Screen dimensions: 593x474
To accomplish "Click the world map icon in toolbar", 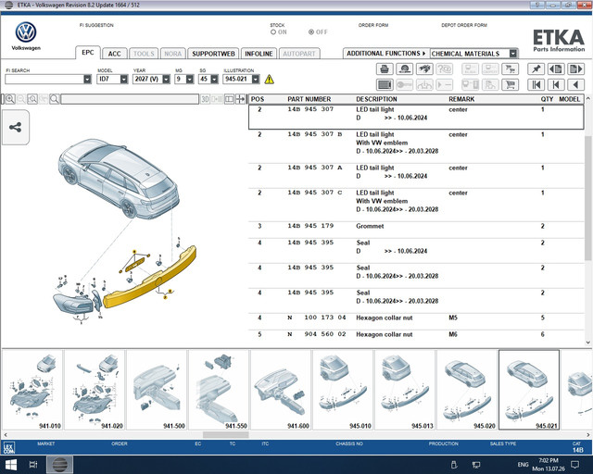I will 424,69.
